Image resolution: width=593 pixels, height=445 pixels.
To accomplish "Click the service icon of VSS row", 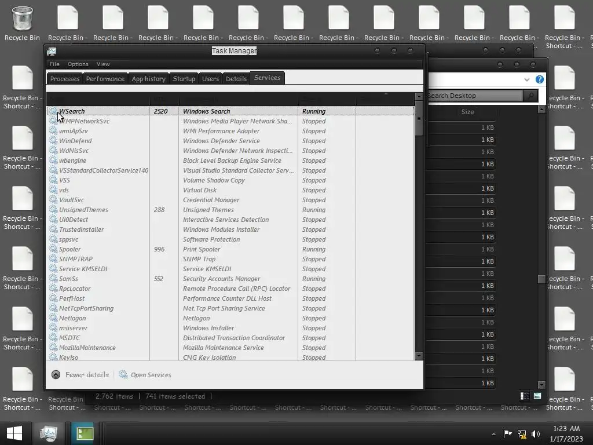I will [53, 180].
